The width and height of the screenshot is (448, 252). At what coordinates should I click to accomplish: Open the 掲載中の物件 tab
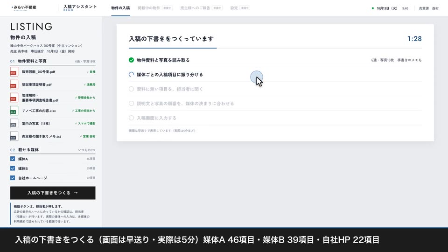click(149, 8)
